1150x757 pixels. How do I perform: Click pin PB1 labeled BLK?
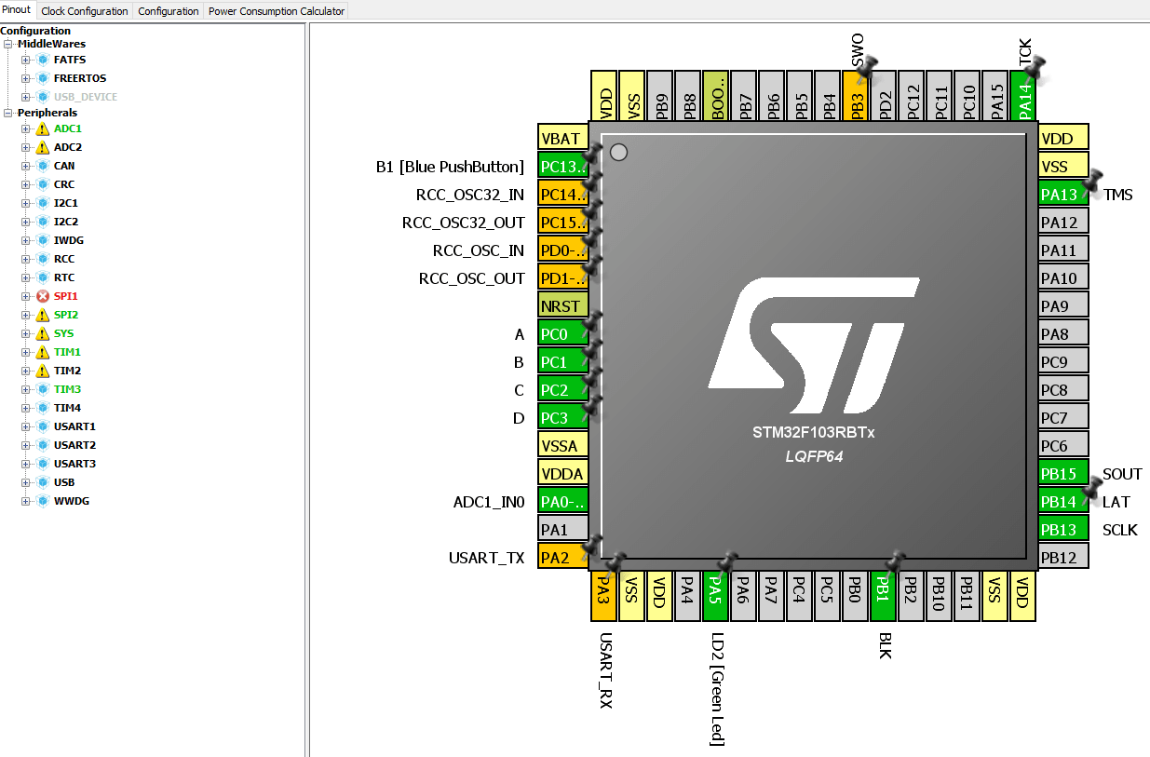[x=883, y=596]
